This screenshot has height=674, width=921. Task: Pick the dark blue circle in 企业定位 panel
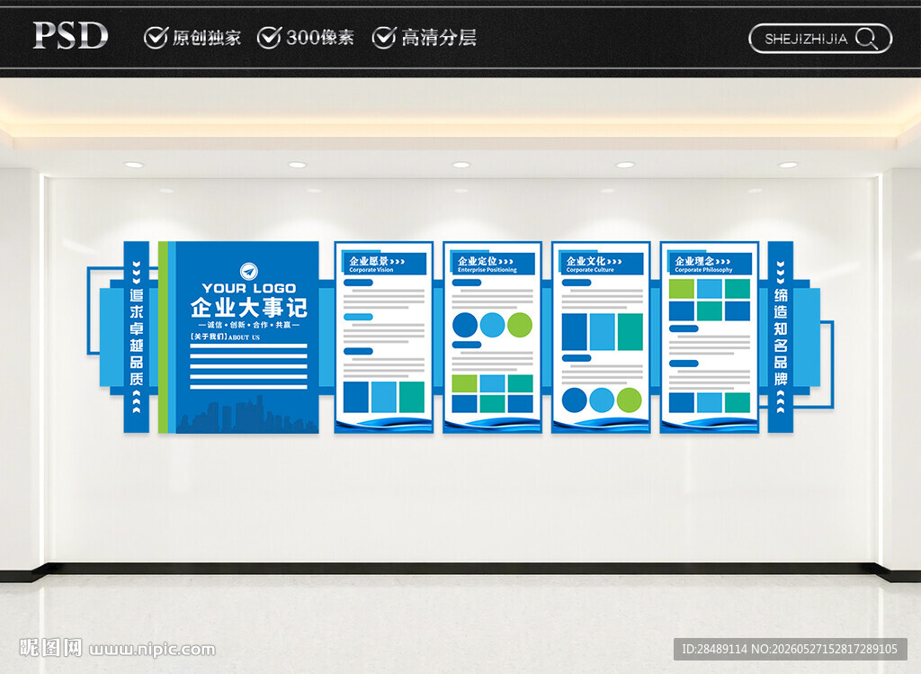pos(465,325)
